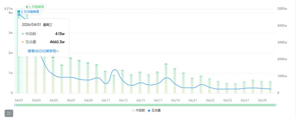Screen dimensions: 299x118
Task: Click the blue 互动量峰值 peak marker icon
Action: (19, 12)
